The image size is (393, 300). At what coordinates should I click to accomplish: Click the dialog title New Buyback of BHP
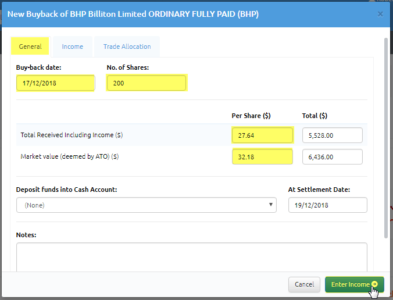click(x=133, y=14)
